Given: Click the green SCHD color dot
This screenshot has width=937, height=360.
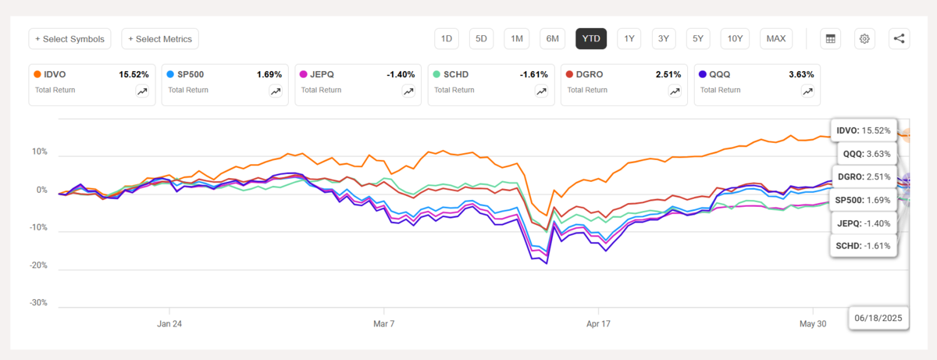Looking at the screenshot, I should [x=436, y=74].
